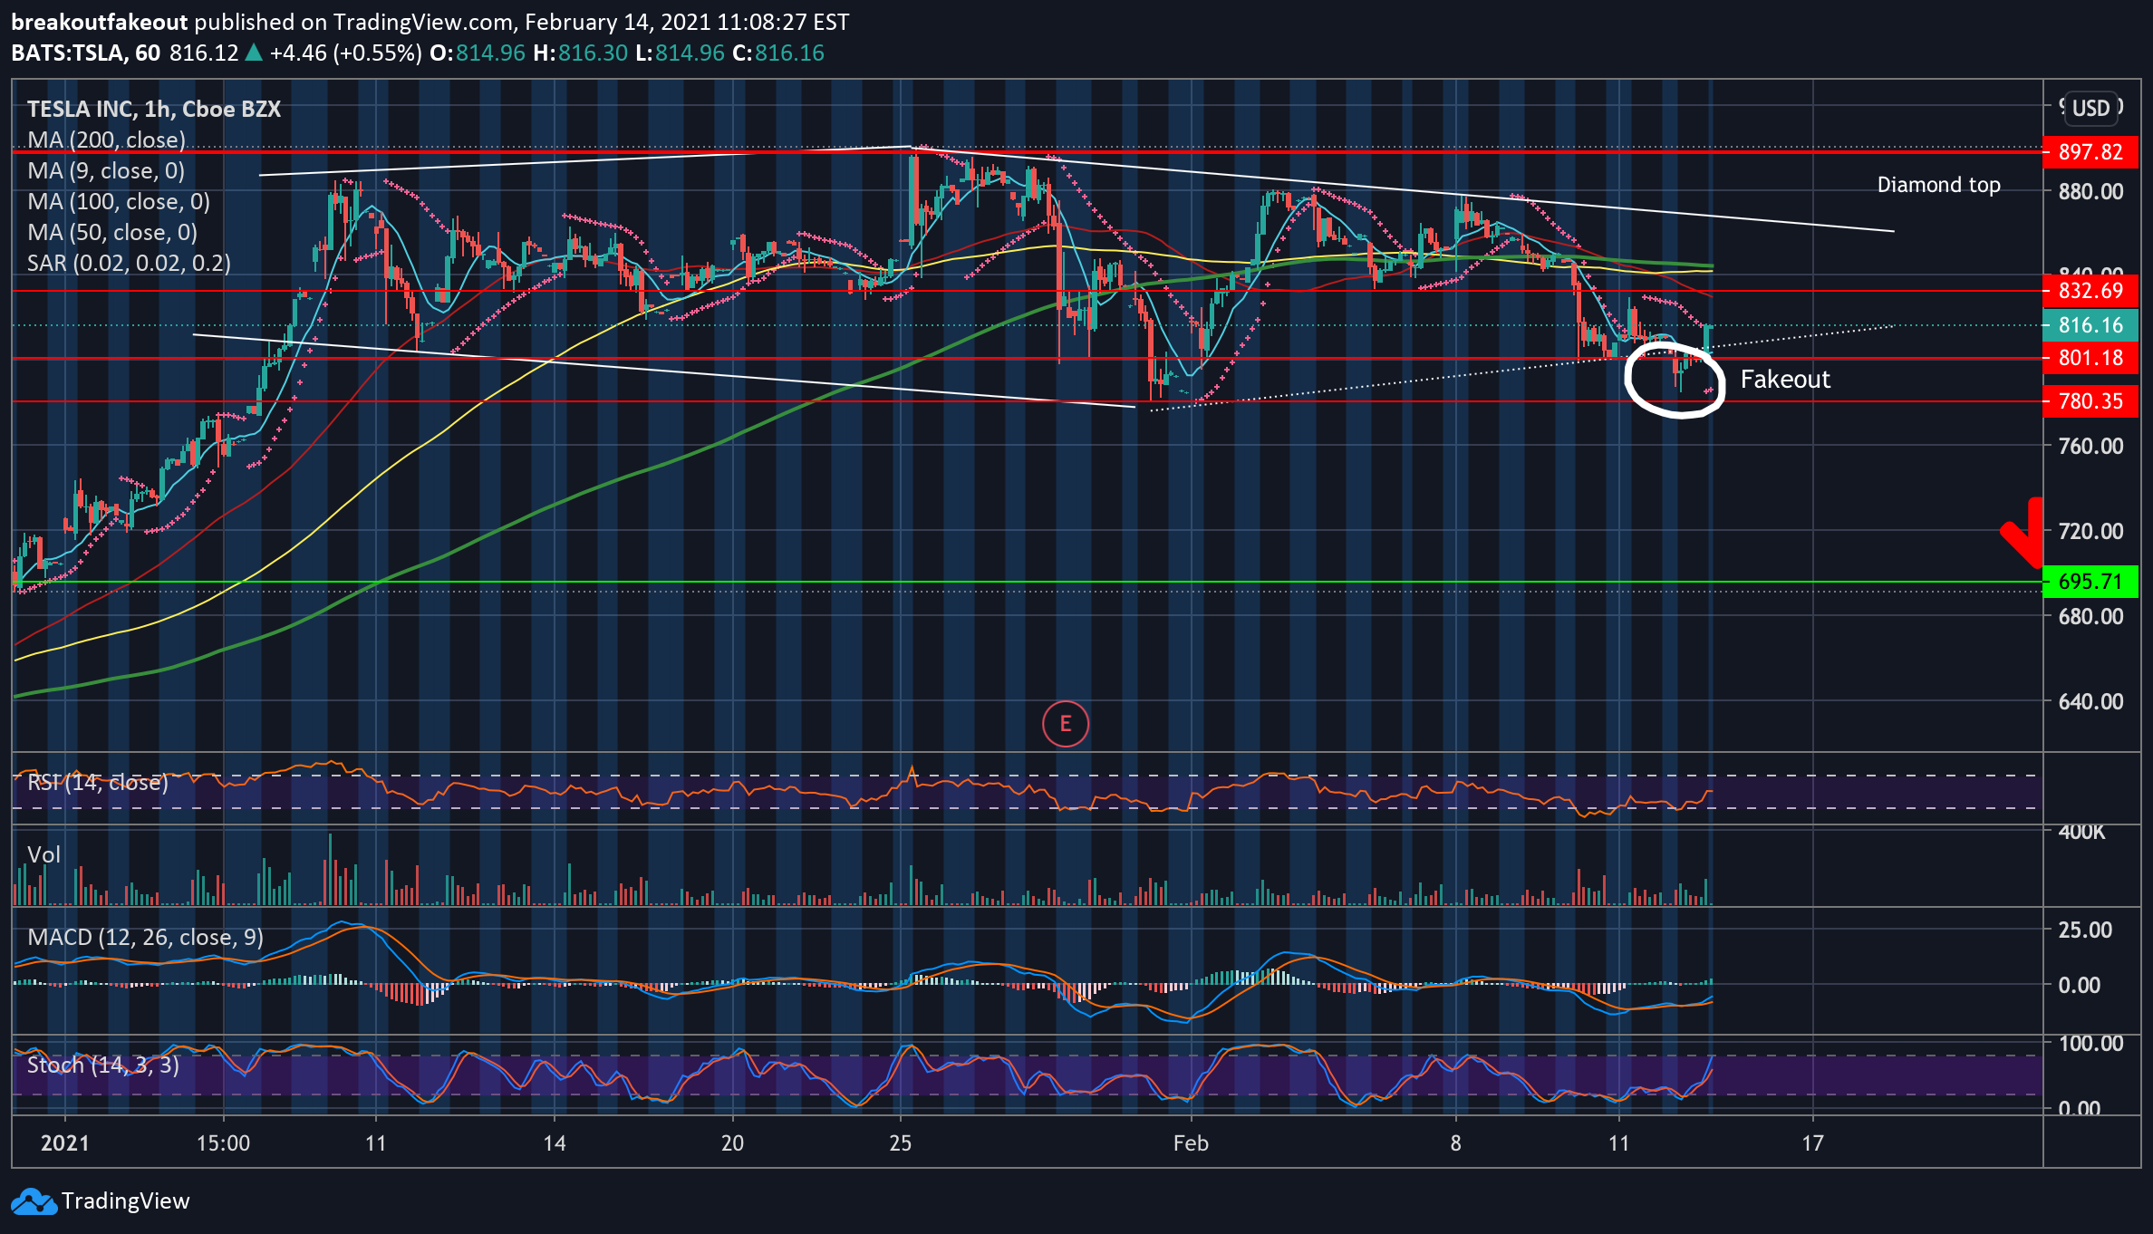Click the +4.46 (+0.55%) change value
The image size is (2153, 1234).
(x=345, y=53)
